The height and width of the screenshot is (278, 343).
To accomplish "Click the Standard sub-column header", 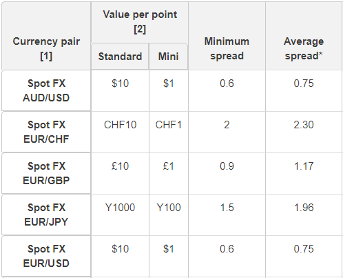I will click(120, 57).
